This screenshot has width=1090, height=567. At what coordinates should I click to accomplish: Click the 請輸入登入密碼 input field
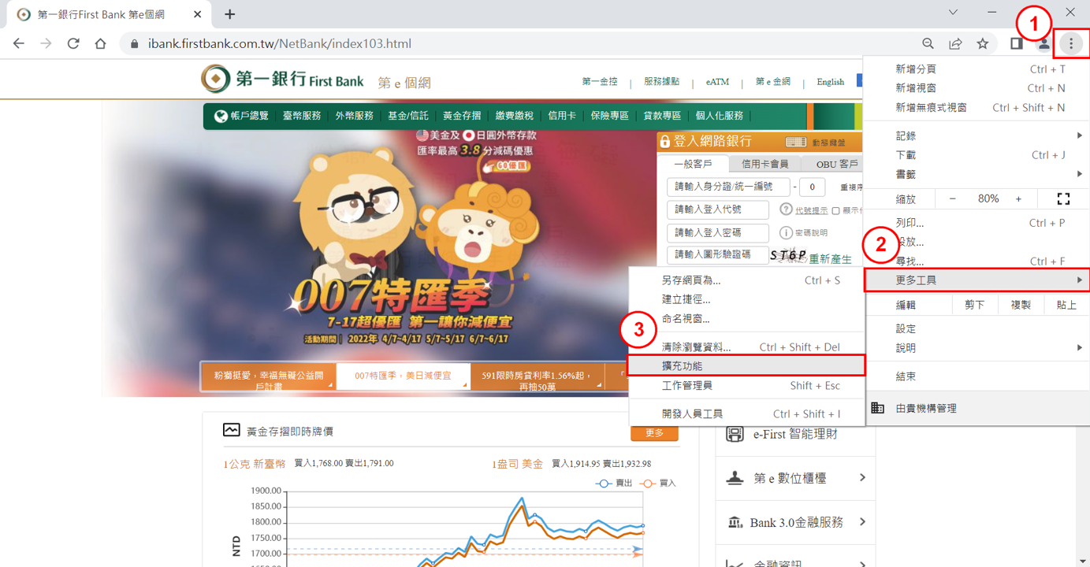click(717, 233)
